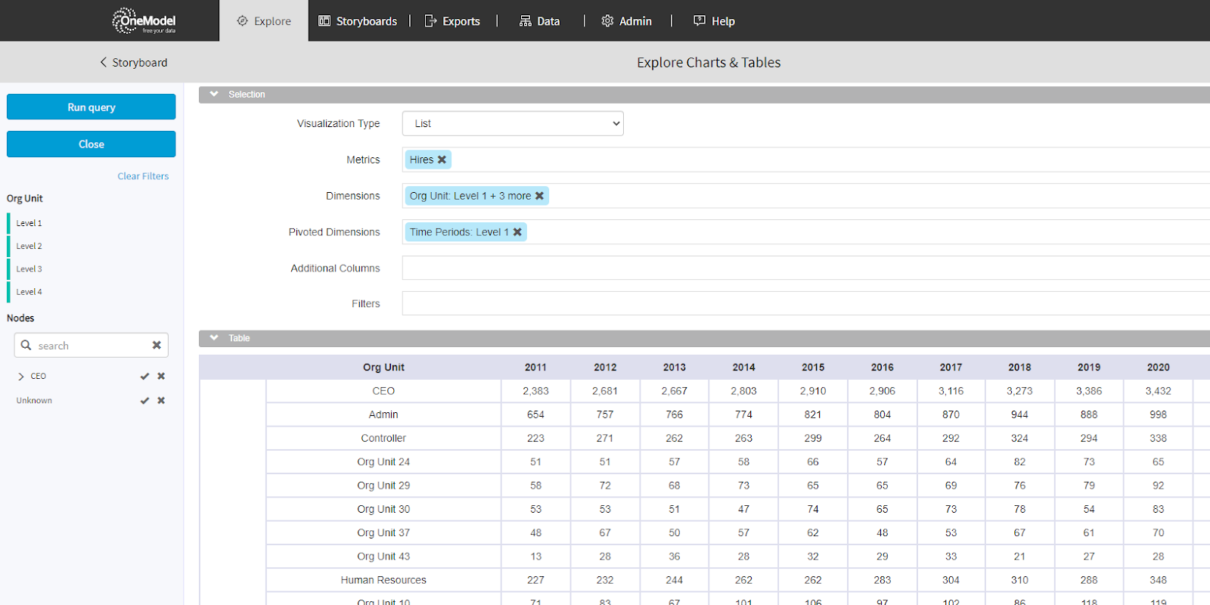1210x605 pixels.
Task: Expand the CEO tree node
Action: point(21,376)
